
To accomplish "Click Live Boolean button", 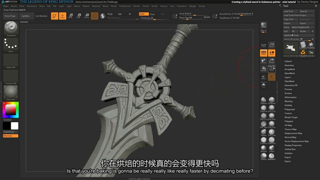I will tap(41, 16).
